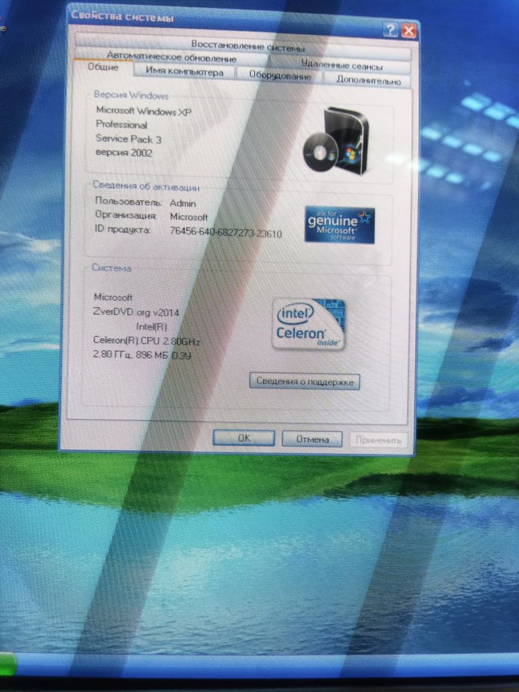
Task: Click the Microsoft Windows XP text
Action: click(x=144, y=111)
